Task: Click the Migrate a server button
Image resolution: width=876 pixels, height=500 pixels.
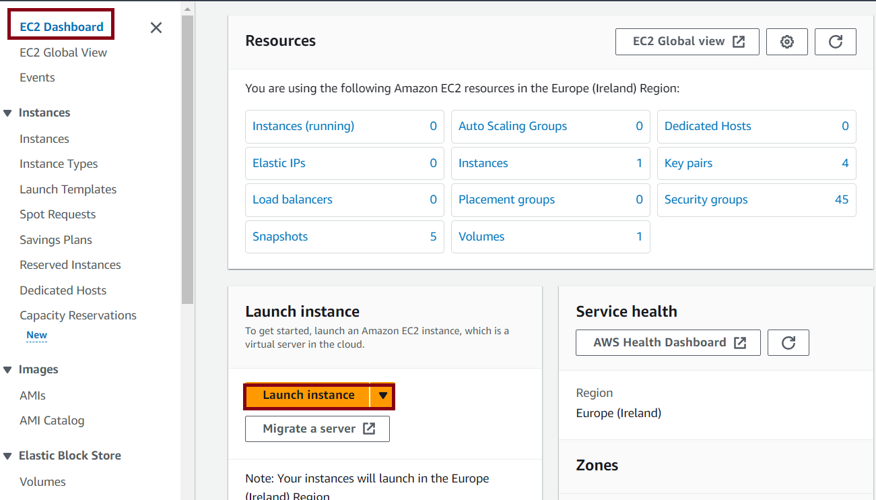Action: click(x=316, y=429)
